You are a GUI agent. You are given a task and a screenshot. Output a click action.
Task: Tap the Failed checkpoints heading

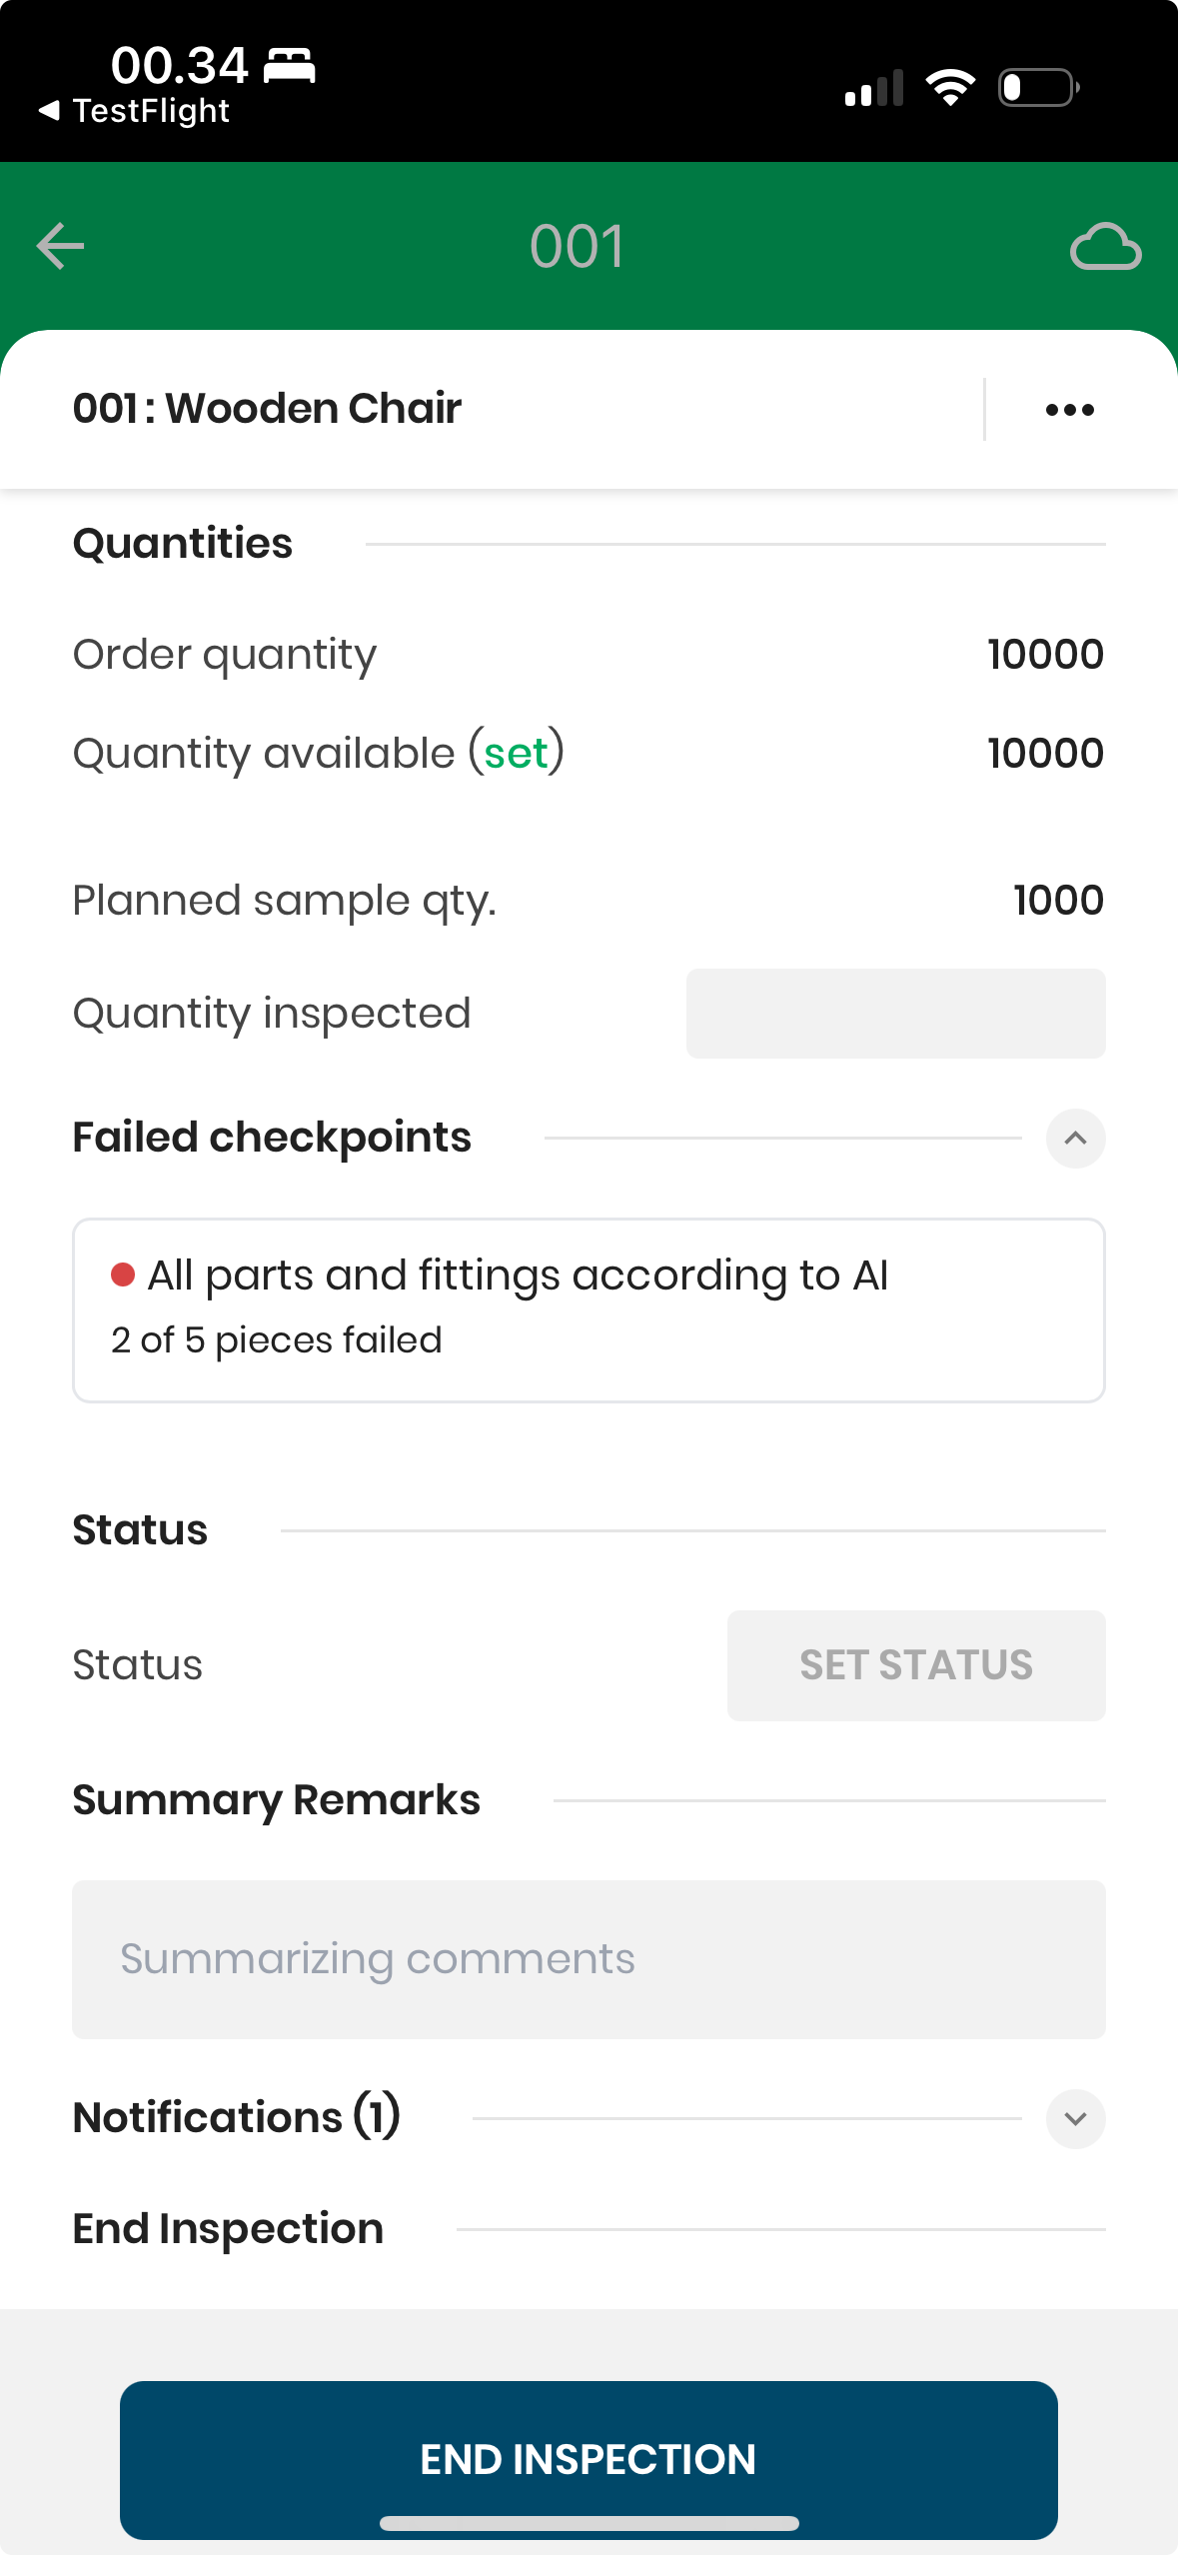[272, 1138]
